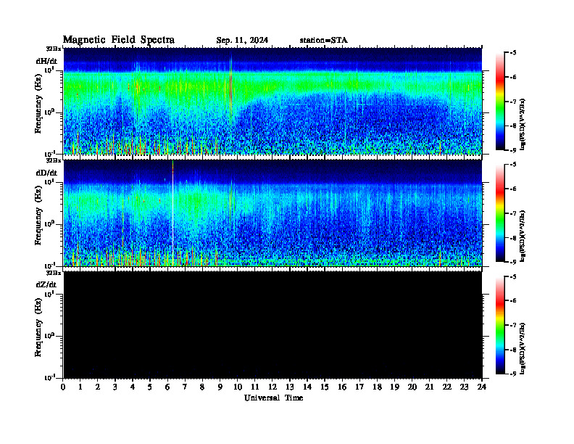
Task: Click the '15' hour tick label on time axis
Action: coord(325,387)
